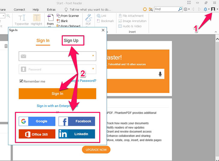The image size is (219, 161).
Task: Click the ribbon display grid icon in title bar
Action: (x=189, y=2)
